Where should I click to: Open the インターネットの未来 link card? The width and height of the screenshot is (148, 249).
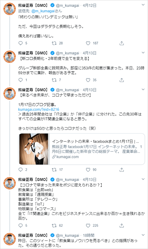coord(82,149)
